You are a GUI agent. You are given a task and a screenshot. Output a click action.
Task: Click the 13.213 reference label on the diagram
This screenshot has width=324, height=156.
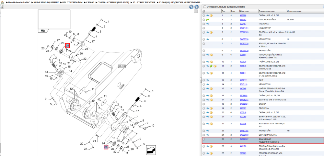[x=77, y=106]
